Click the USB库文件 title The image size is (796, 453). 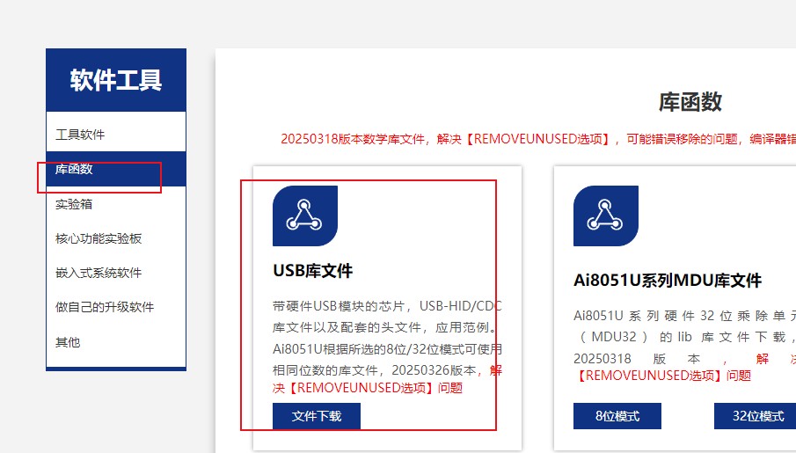[x=313, y=271]
